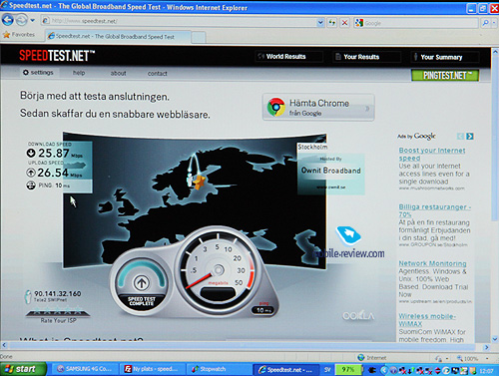Switch to Speedtest.net taskbar button

point(286,370)
